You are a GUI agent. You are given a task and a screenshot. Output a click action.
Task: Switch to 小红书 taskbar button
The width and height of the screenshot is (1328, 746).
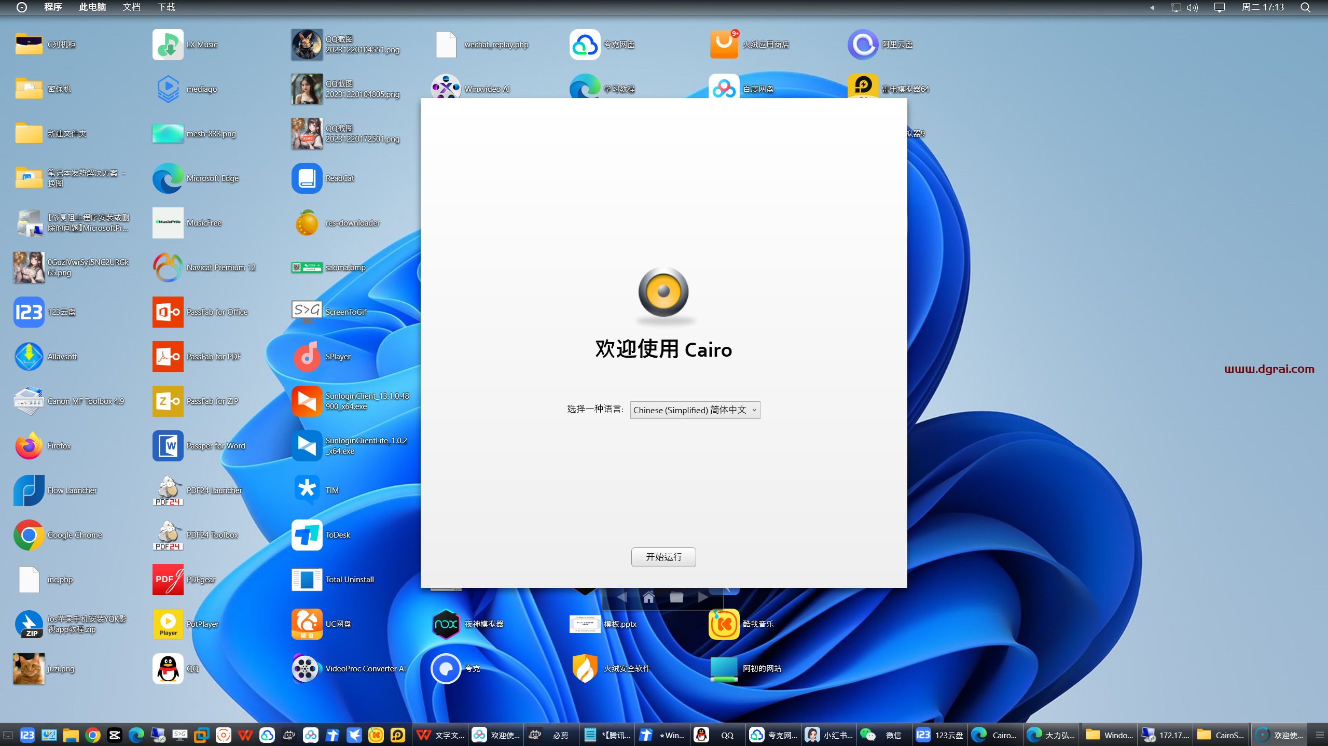tap(828, 735)
